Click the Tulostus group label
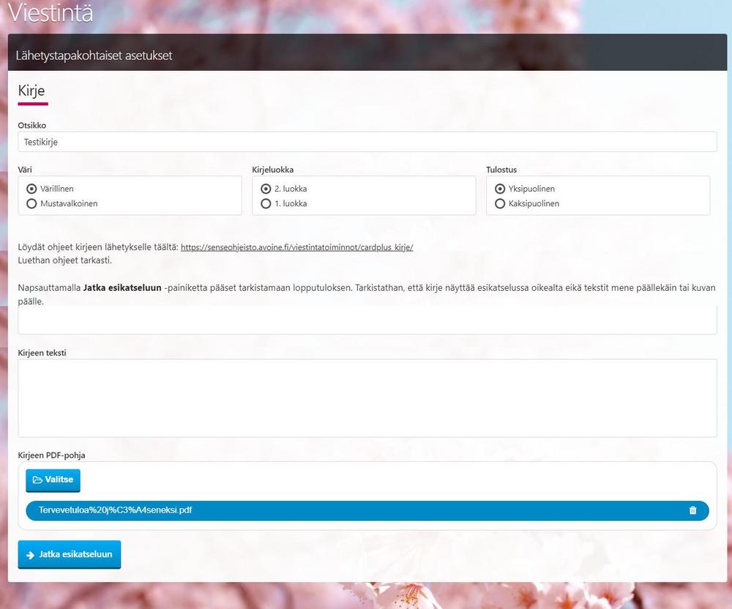This screenshot has width=732, height=609. click(x=501, y=170)
